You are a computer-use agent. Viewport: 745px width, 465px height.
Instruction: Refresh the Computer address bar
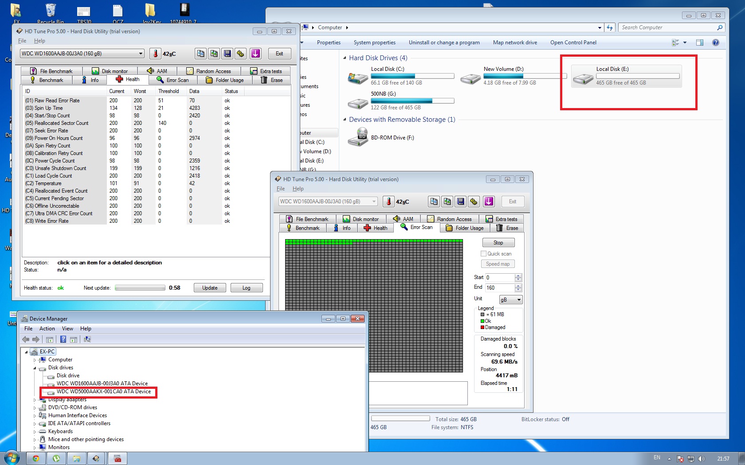point(610,27)
